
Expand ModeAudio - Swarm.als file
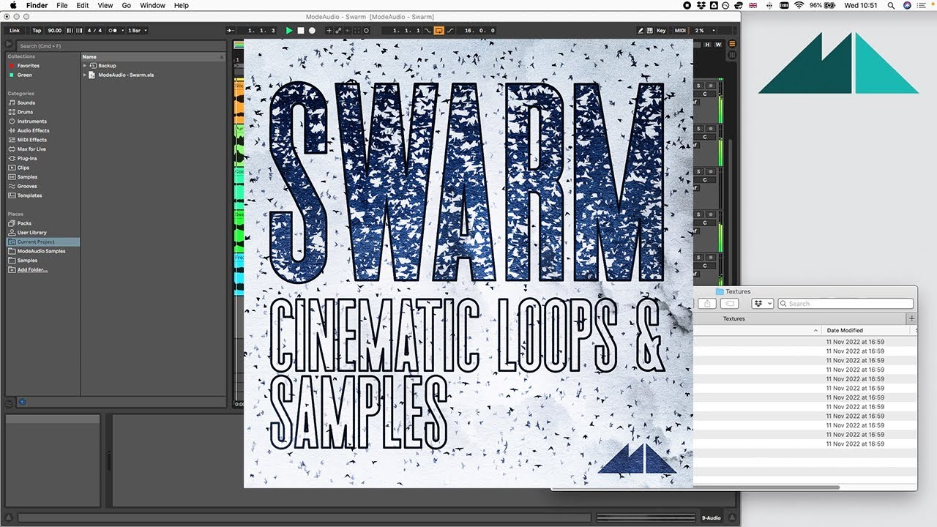pyautogui.click(x=85, y=75)
